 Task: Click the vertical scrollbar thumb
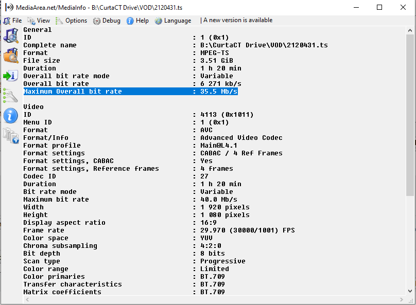coord(410,115)
